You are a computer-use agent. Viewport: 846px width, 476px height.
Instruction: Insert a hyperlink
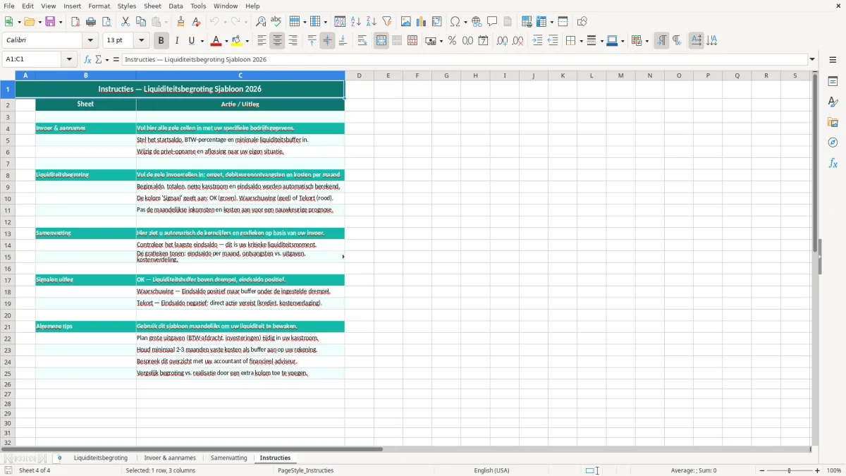point(477,22)
